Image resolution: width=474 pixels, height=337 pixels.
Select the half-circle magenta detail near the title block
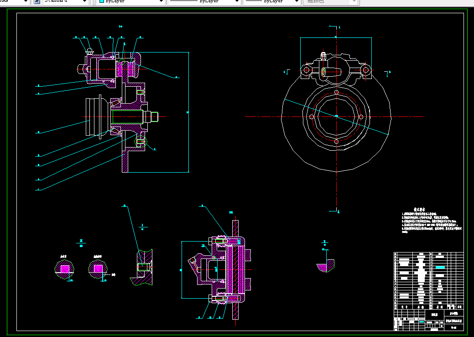pyautogui.click(x=326, y=266)
